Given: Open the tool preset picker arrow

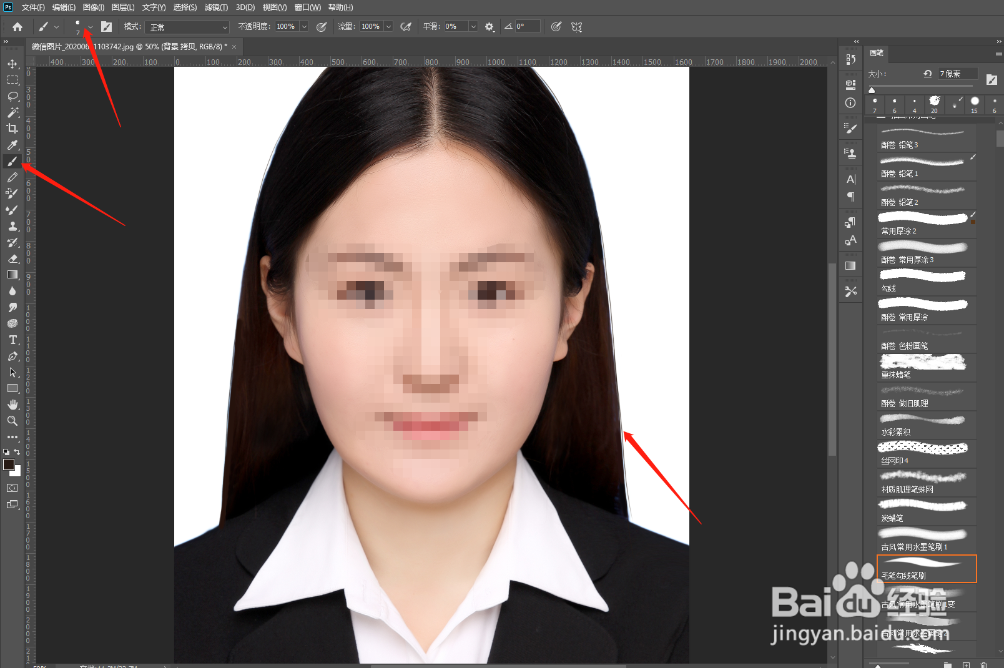Looking at the screenshot, I should (x=56, y=27).
